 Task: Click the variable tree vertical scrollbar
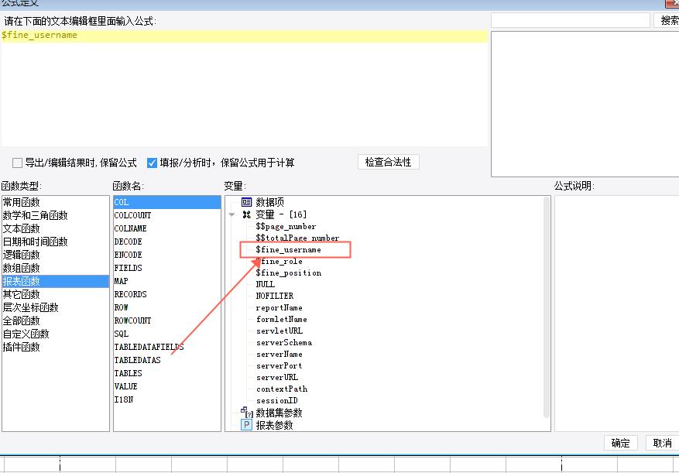point(547,307)
